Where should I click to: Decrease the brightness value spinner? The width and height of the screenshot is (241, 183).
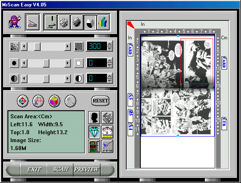click(x=110, y=65)
